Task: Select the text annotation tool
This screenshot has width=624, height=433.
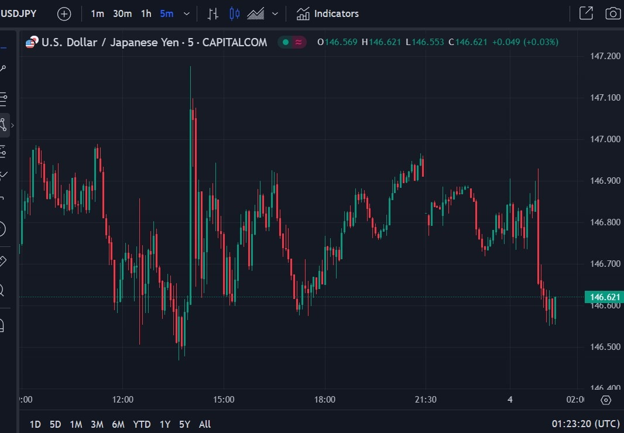Action: 2,198
